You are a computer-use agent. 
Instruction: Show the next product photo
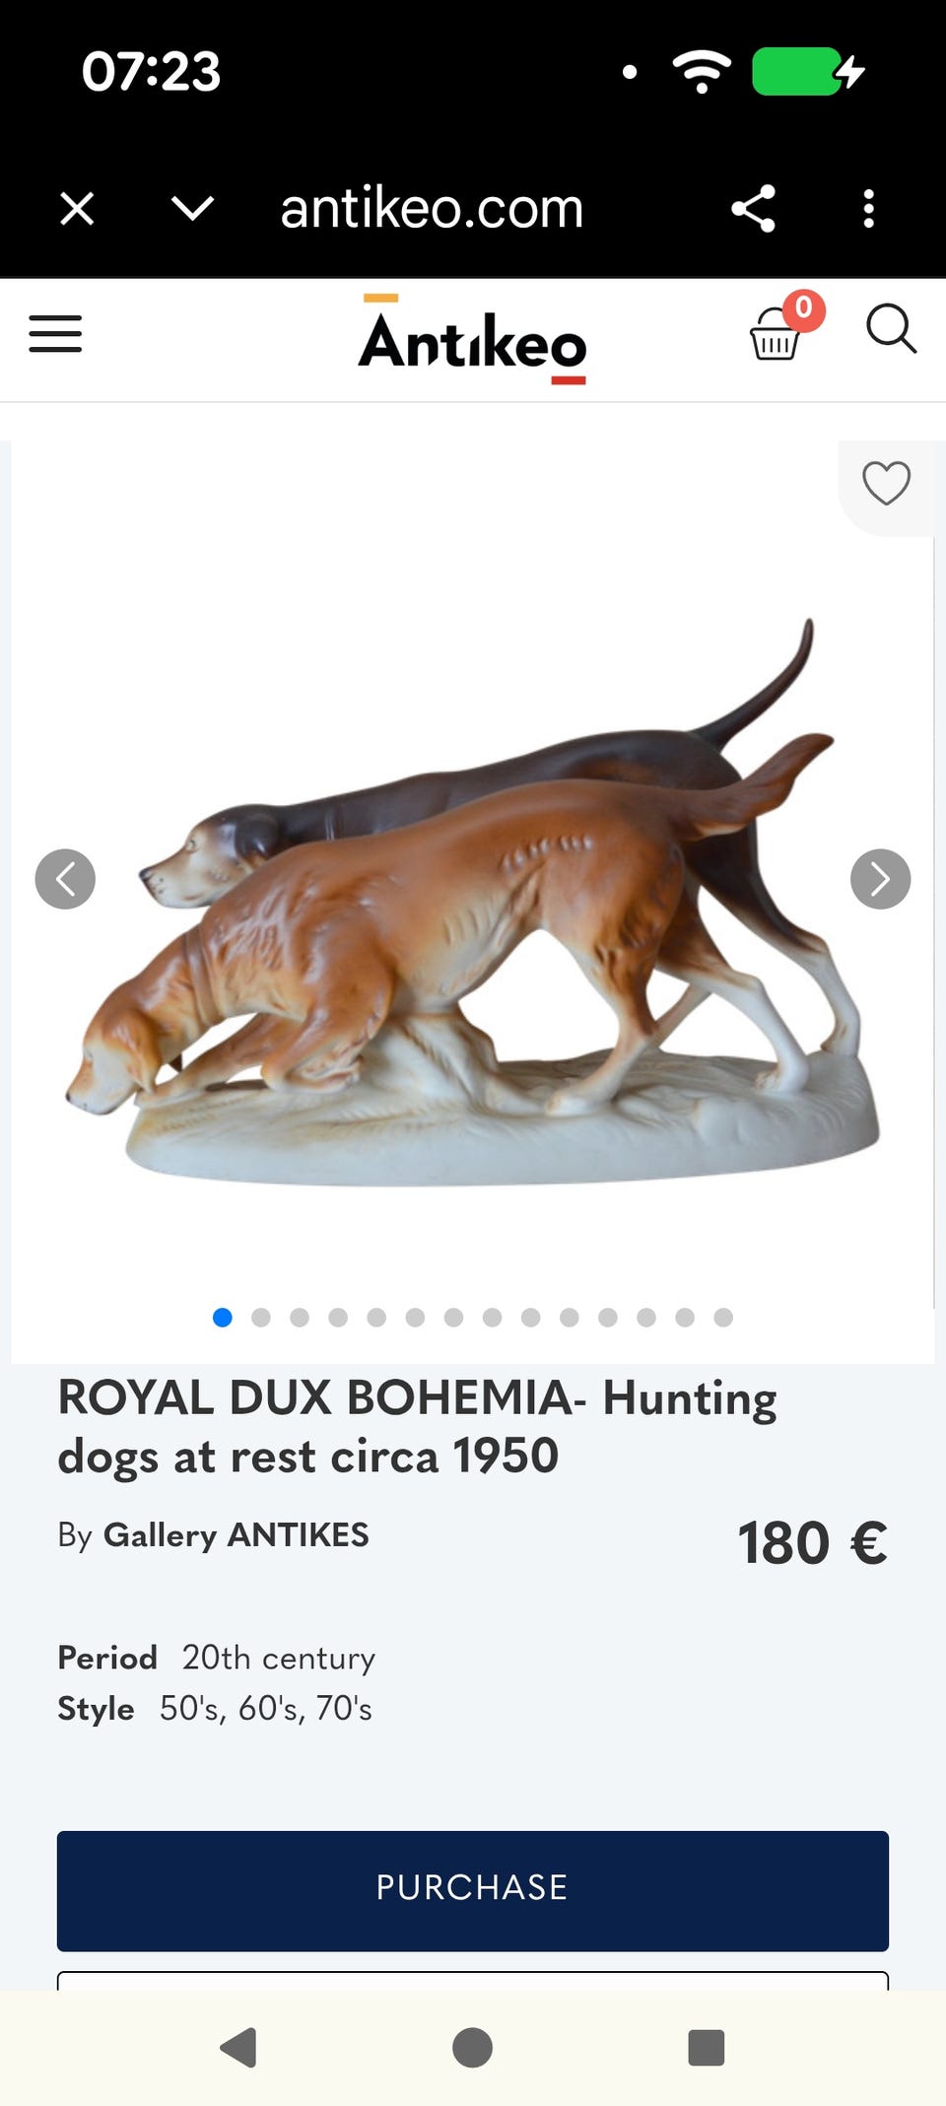click(880, 878)
